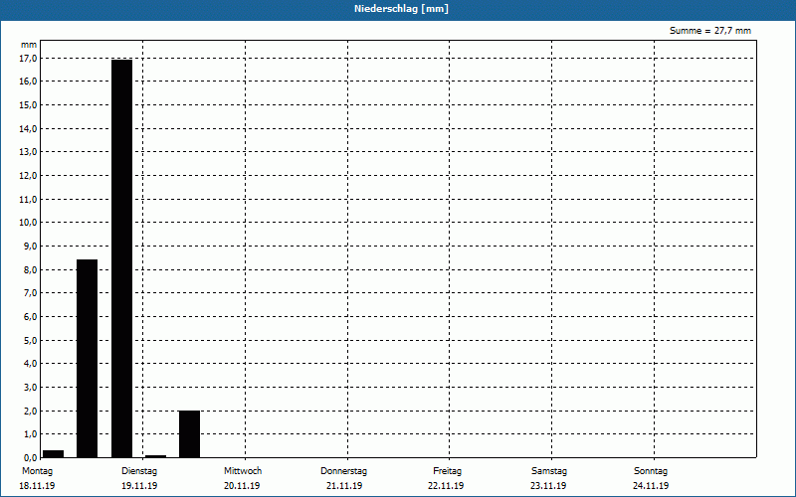Click the '2,0' y-axis value
Image resolution: width=796 pixels, height=497 pixels.
pyautogui.click(x=30, y=411)
